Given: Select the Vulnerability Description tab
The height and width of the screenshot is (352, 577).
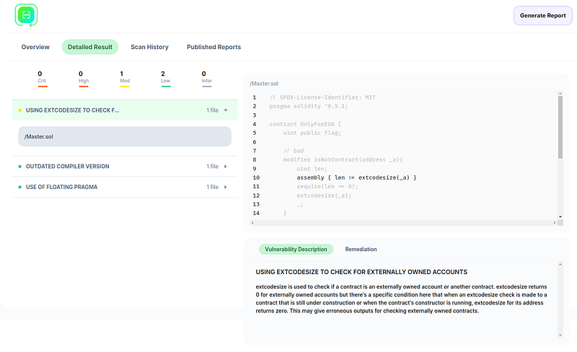Looking at the screenshot, I should (295, 249).
